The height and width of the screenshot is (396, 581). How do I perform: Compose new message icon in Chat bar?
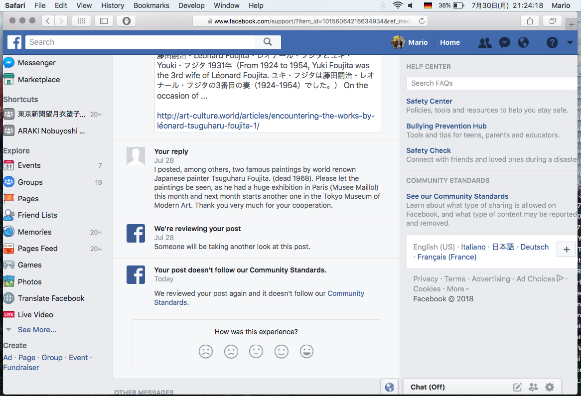pos(517,387)
